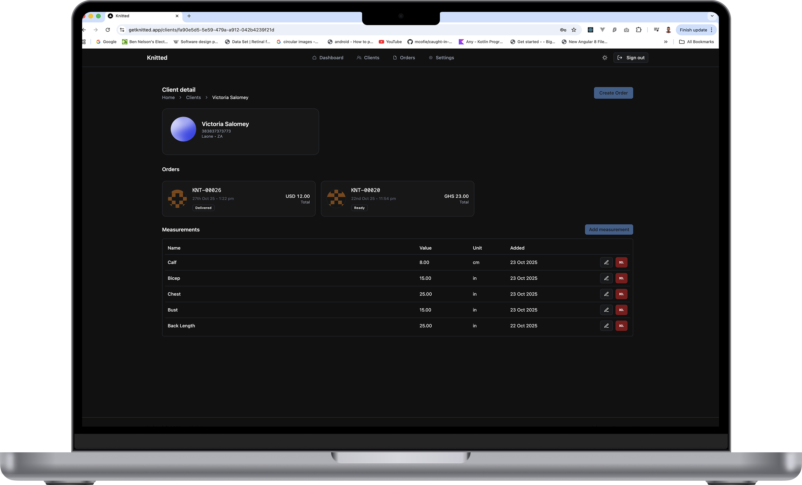Click the edit pencil for Chest measurement
Viewport: 802px width, 485px height.
(x=606, y=294)
